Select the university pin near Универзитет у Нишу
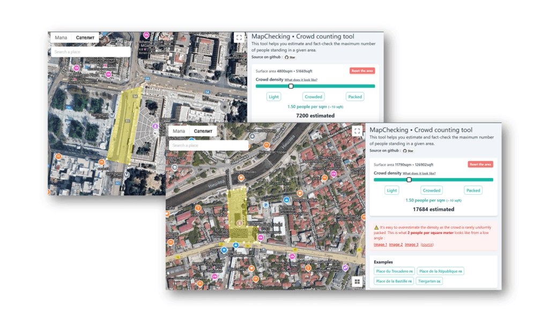 click(x=175, y=167)
